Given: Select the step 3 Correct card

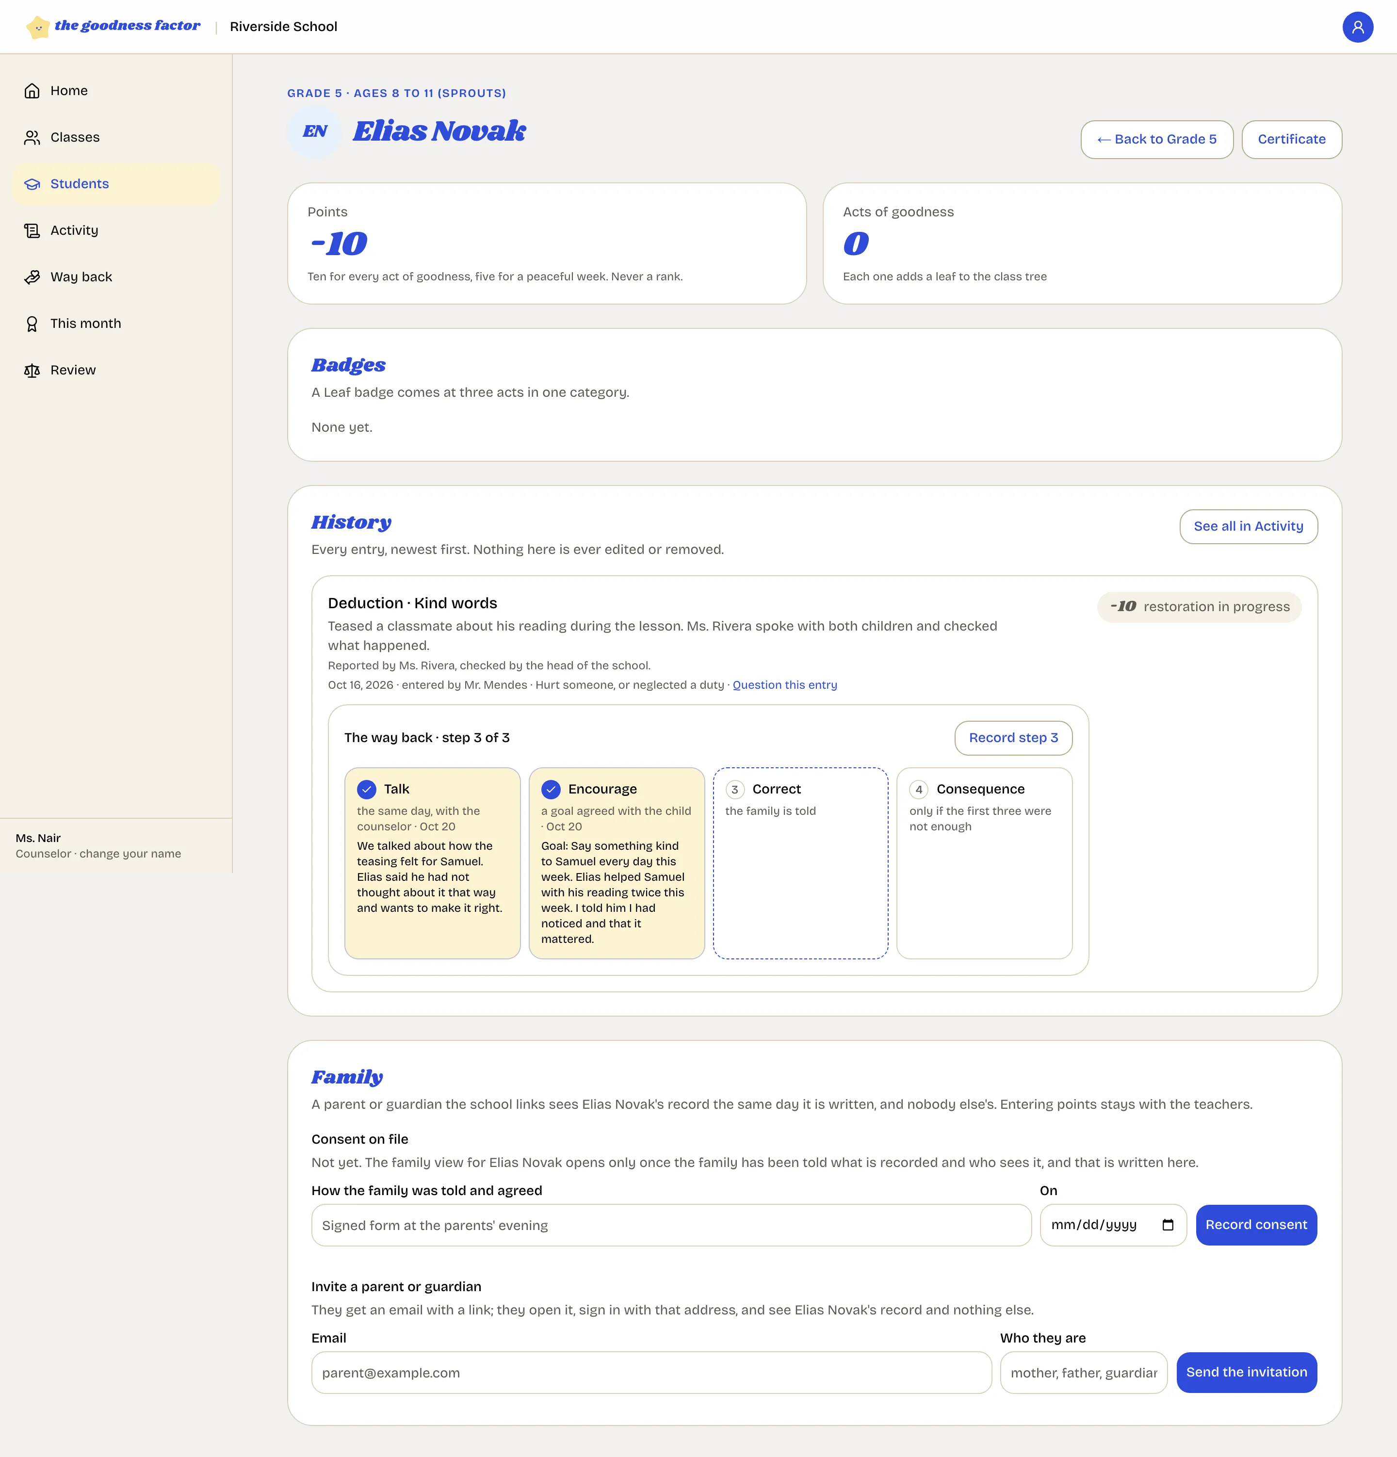Looking at the screenshot, I should pyautogui.click(x=800, y=862).
